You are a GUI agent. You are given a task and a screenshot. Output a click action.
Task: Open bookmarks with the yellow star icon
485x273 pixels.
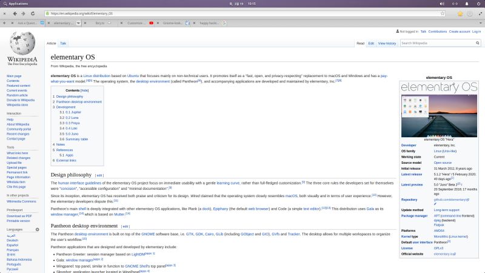(x=460, y=13)
